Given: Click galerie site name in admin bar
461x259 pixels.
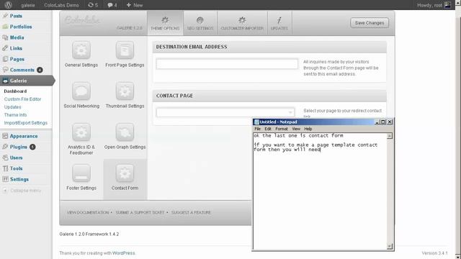Looking at the screenshot, I should point(27,5).
